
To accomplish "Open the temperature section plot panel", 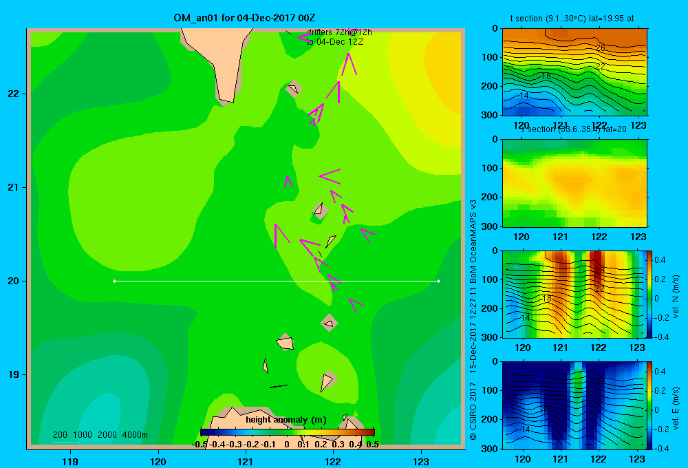I will pyautogui.click(x=574, y=72).
